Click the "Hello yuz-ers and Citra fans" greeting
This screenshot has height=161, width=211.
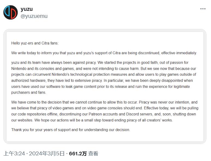(x=35, y=43)
